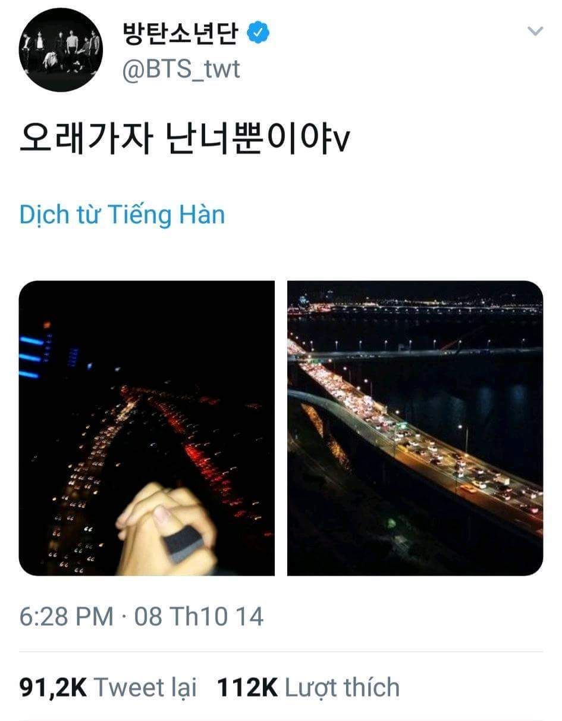Expand the tweet options chevron
Screen dimensions: 562x721
coord(535,30)
